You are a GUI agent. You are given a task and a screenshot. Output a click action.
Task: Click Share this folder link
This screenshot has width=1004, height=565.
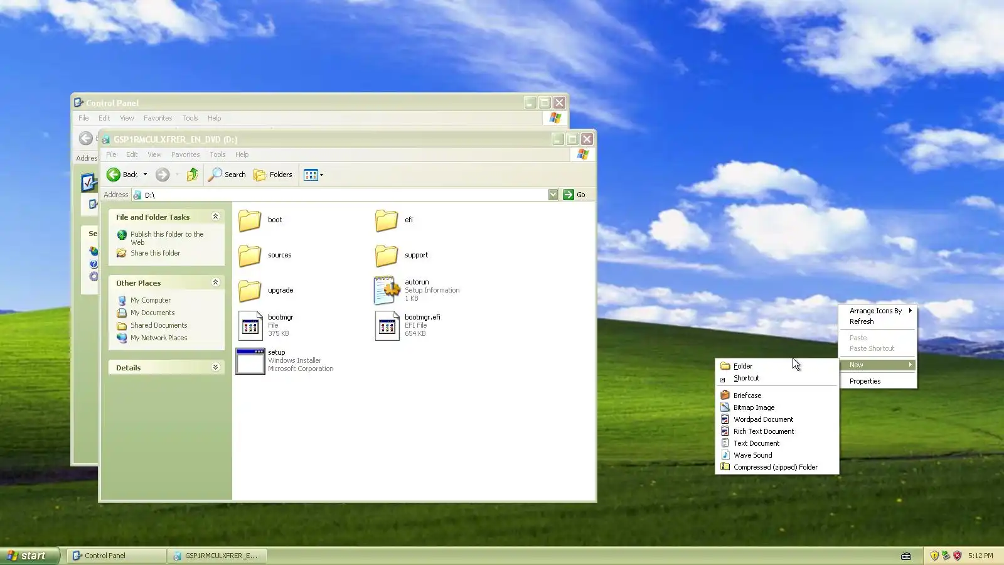(x=155, y=253)
